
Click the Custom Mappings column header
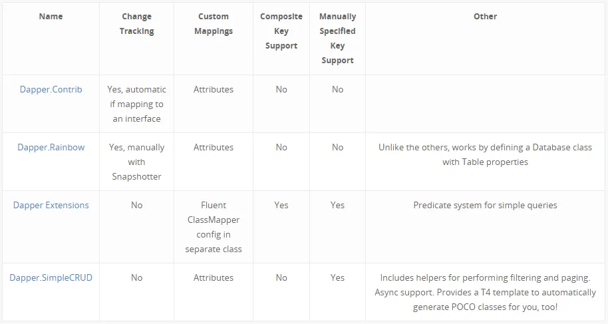coord(214,23)
